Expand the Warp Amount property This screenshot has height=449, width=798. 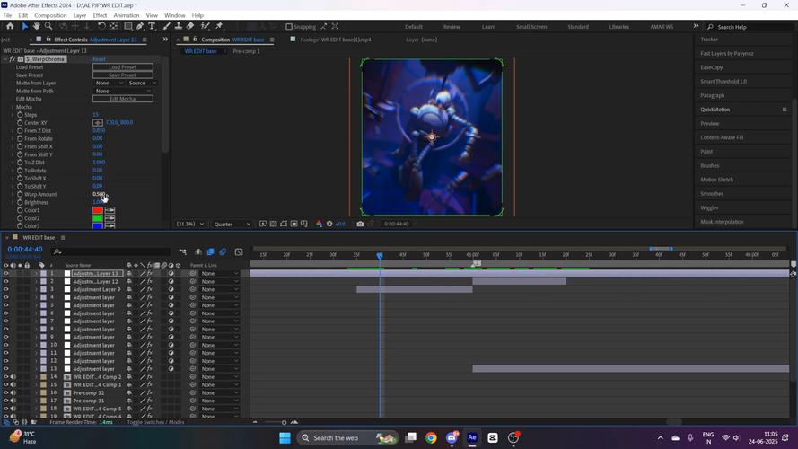click(13, 195)
